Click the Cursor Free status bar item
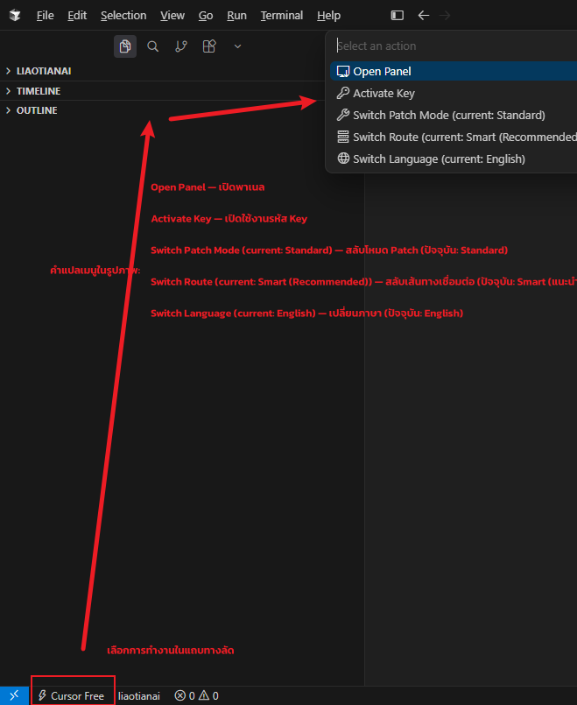The width and height of the screenshot is (577, 705). click(72, 695)
